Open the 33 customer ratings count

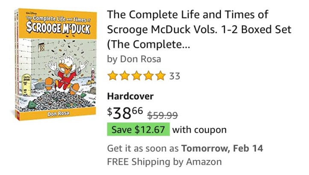[174, 76]
